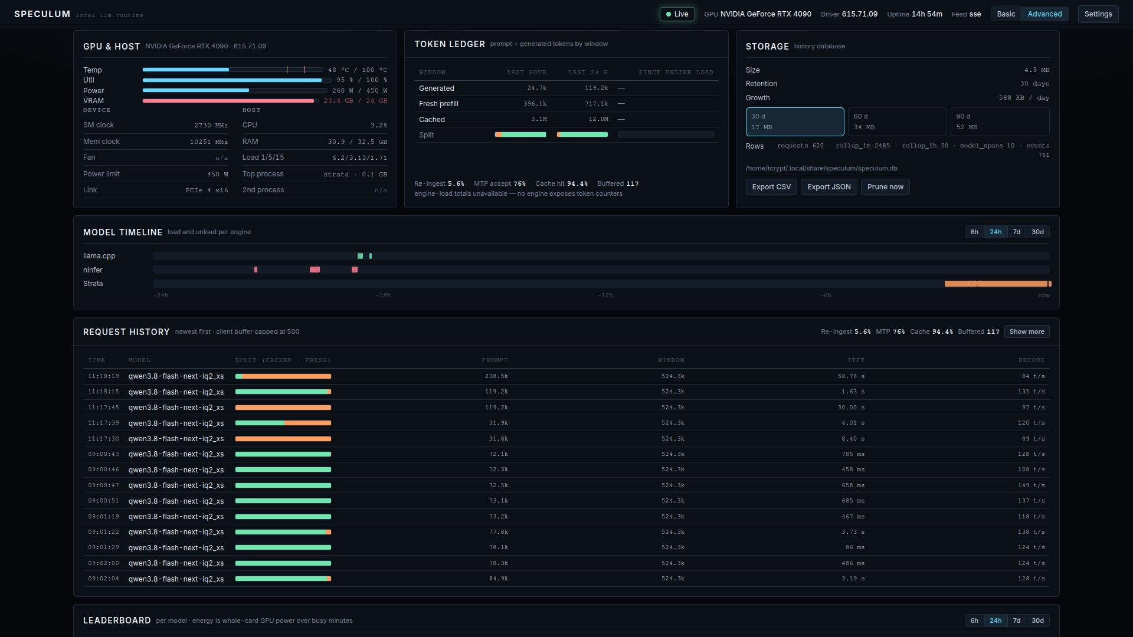Click the widest ninfer timeline span

click(315, 270)
